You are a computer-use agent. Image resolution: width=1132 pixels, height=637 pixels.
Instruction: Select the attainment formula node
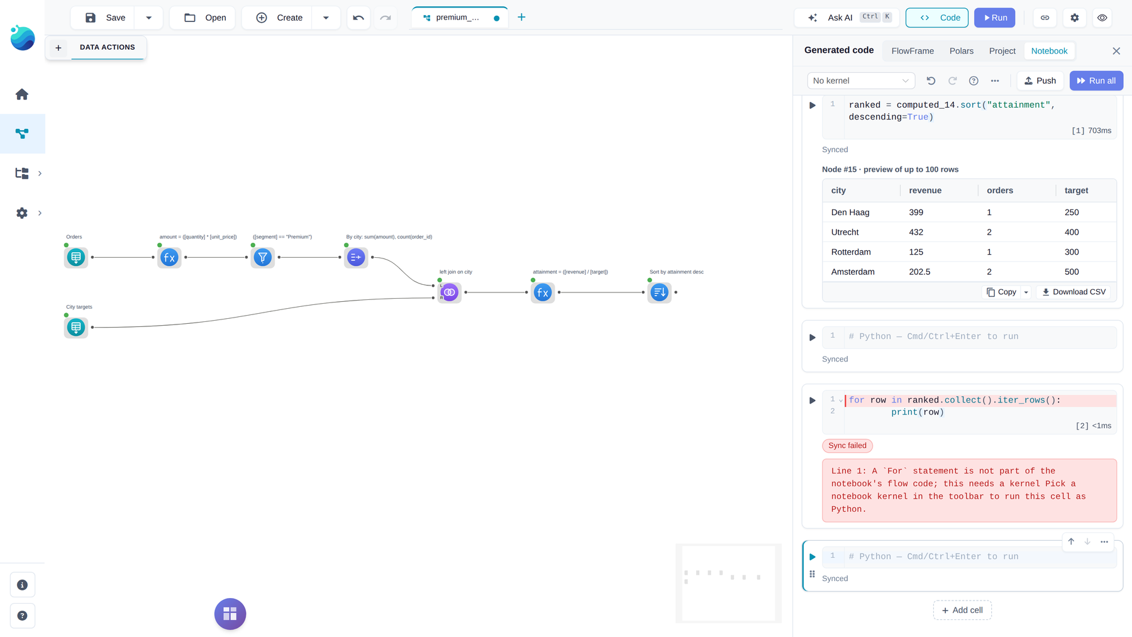[543, 292]
